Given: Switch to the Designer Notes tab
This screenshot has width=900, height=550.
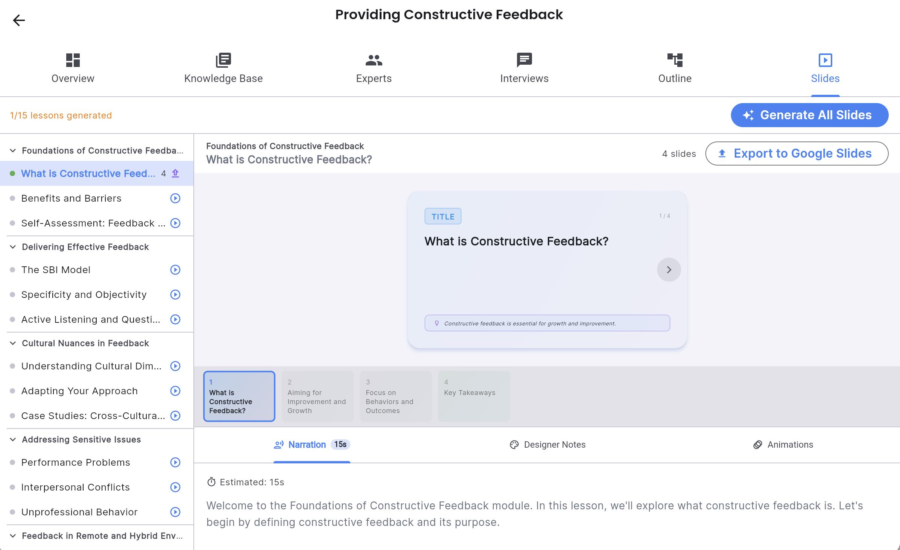Looking at the screenshot, I should pyautogui.click(x=547, y=444).
